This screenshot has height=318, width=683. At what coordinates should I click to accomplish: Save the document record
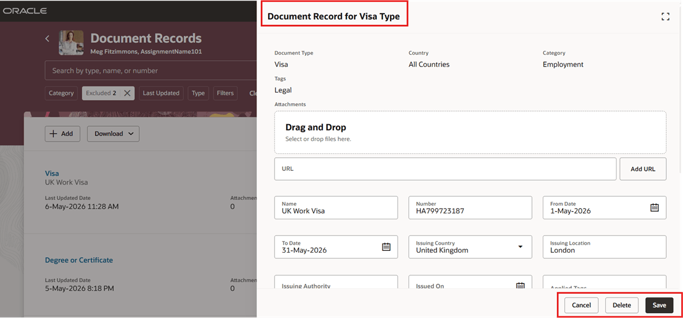(659, 306)
